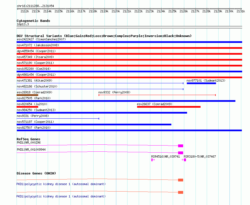The width and height of the screenshot is (250, 205).
Task: Click the 2112k position on the ruler
Action: [x=25, y=11]
